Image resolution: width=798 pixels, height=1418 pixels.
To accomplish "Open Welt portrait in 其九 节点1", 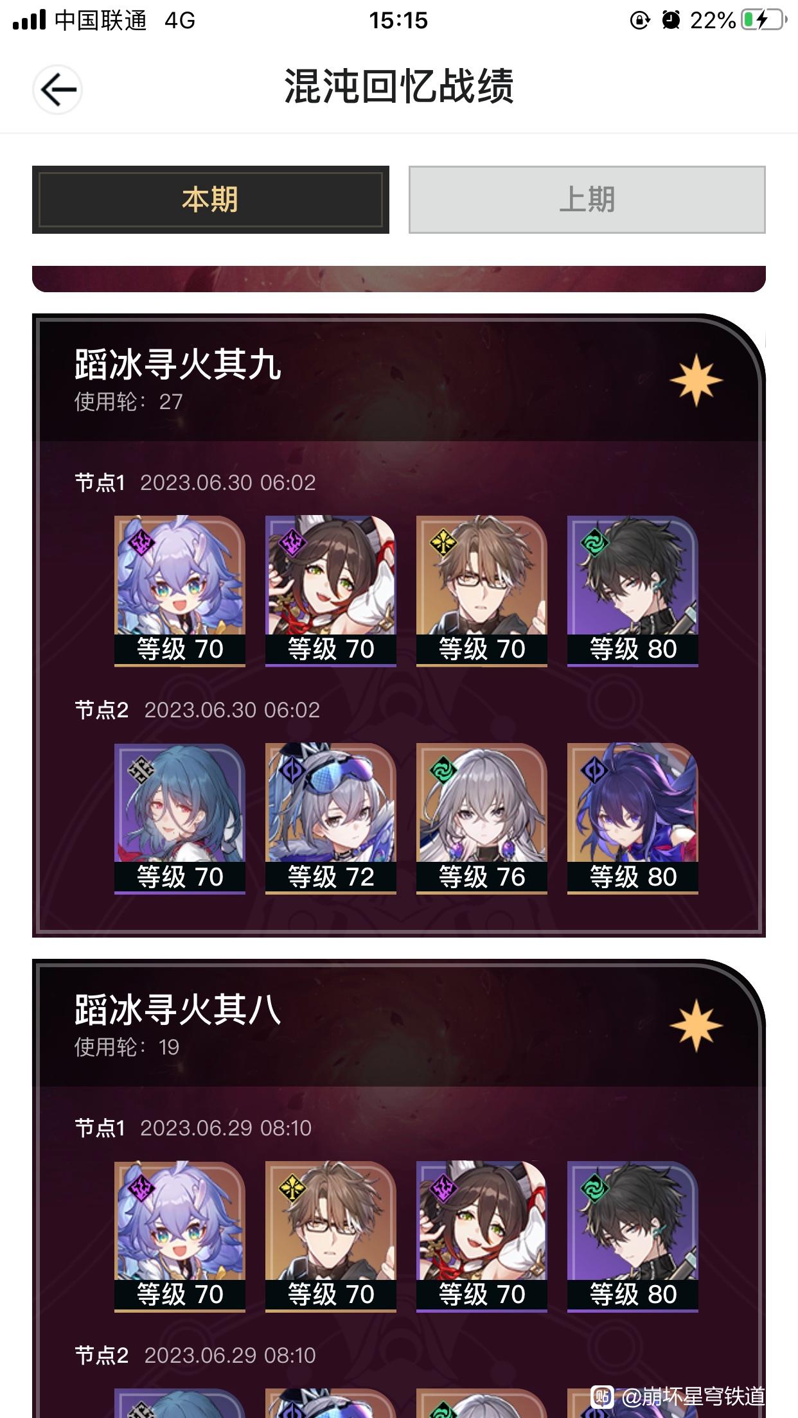I will point(482,591).
